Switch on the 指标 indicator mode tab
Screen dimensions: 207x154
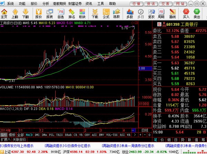click(4, 135)
